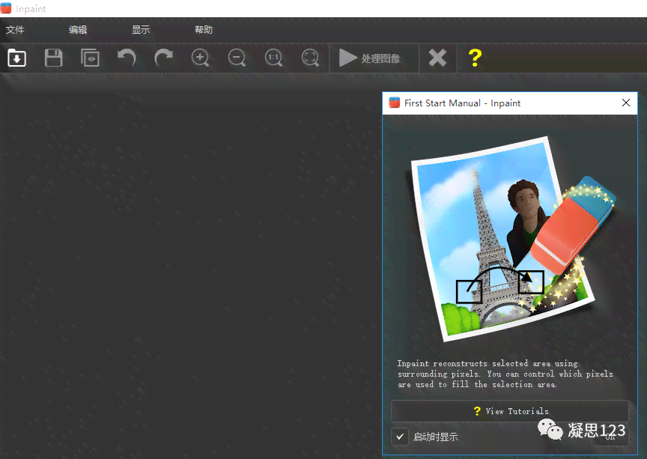Open help with the yellow question mark
Screen dimensions: 647x459
(x=474, y=58)
